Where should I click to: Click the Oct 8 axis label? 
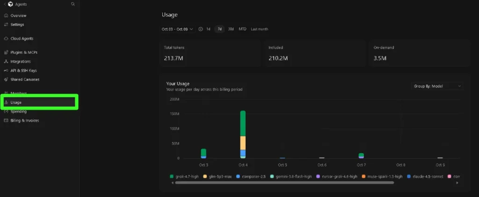click(400, 165)
